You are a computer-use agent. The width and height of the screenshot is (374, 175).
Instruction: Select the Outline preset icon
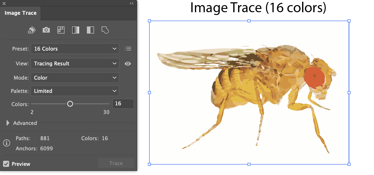pyautogui.click(x=105, y=30)
